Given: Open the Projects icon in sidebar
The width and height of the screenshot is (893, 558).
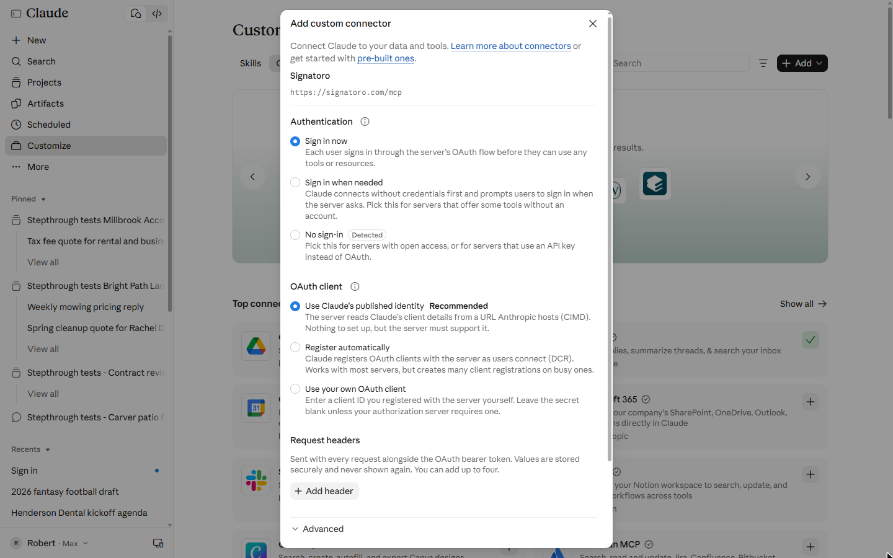Looking at the screenshot, I should click(x=16, y=82).
